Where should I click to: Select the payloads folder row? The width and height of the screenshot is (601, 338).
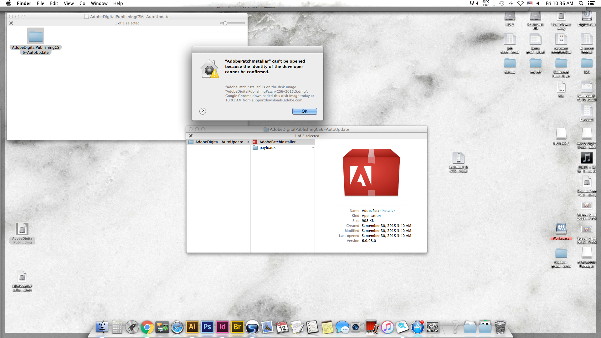283,148
